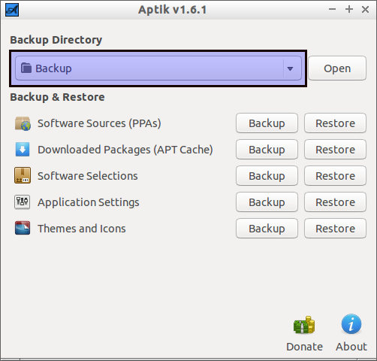Backup Themes and Icons
The image size is (377, 361).
point(267,229)
